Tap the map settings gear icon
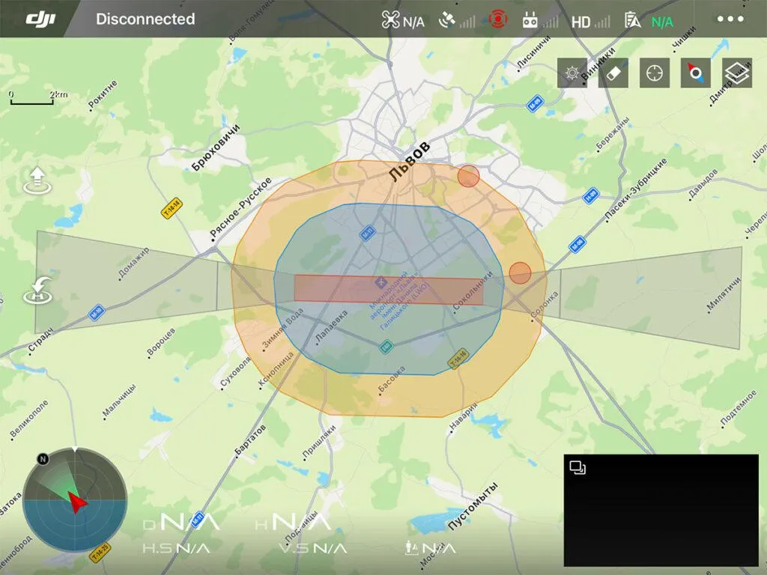This screenshot has width=767, height=575. [572, 73]
